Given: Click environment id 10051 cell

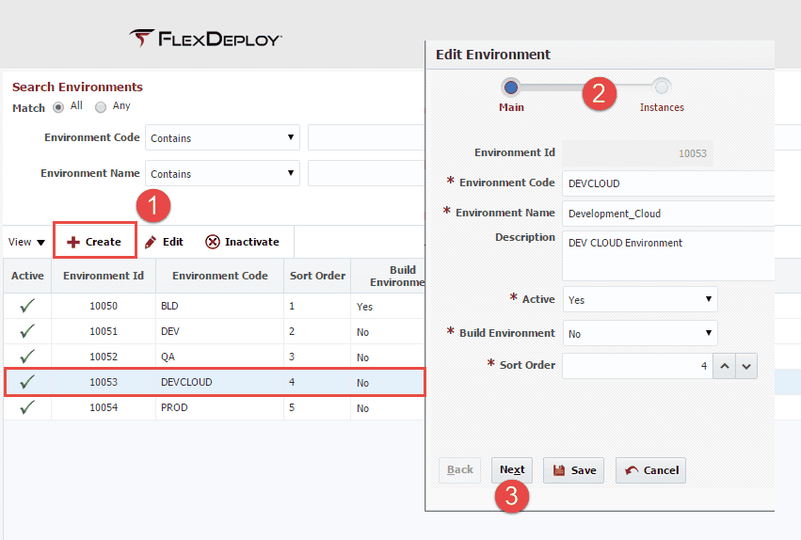Looking at the screenshot, I should [104, 331].
